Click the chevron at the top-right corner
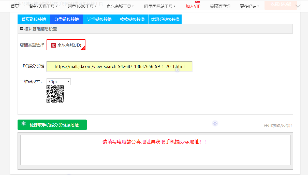 tap(298, 6)
